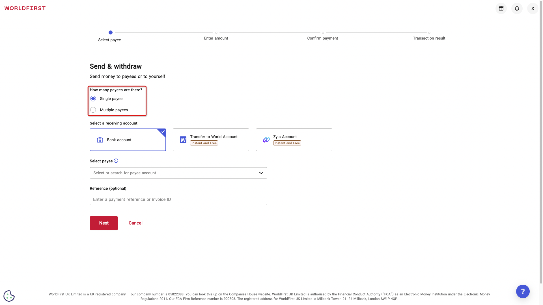The image size is (543, 305).
Task: Select the Single payee radio button
Action: (93, 99)
